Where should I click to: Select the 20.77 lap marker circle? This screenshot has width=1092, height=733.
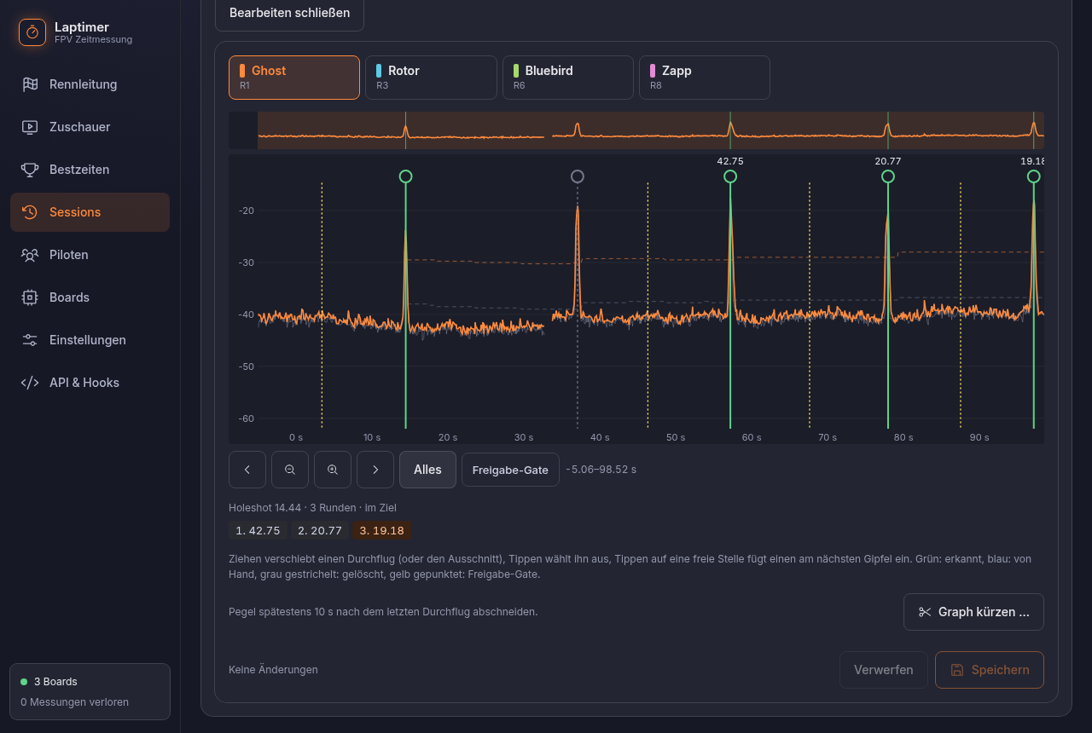coord(888,176)
